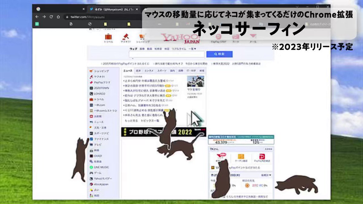Open the プロ野球 2022 banner

(x=164, y=132)
